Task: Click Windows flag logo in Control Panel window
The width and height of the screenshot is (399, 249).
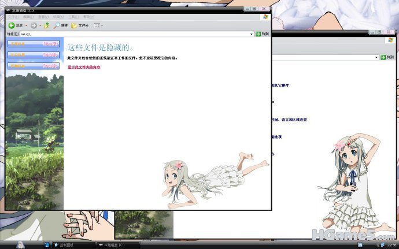Action: pos(390,40)
